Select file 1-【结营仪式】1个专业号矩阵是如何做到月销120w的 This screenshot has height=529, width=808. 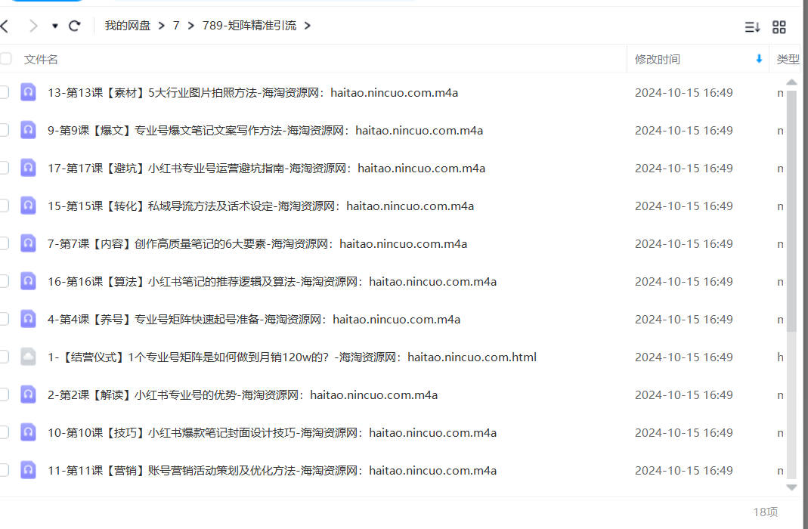point(293,357)
